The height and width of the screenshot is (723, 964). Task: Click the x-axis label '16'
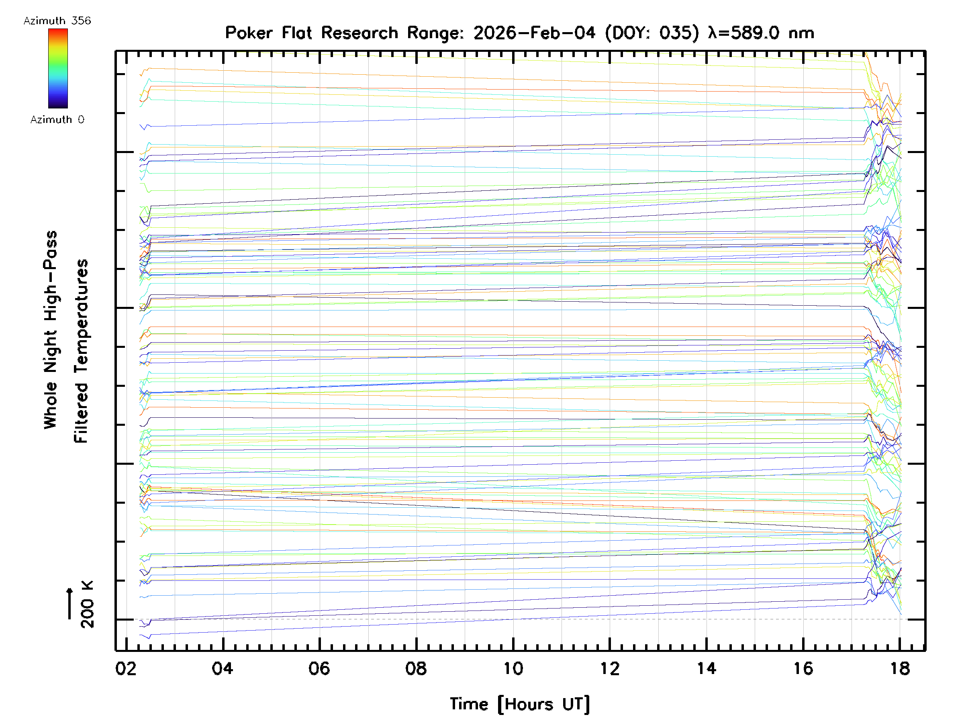tap(803, 669)
